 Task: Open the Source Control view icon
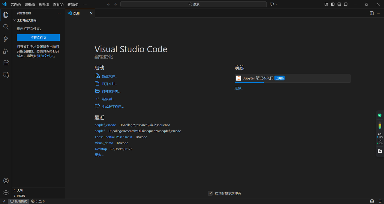point(6,39)
